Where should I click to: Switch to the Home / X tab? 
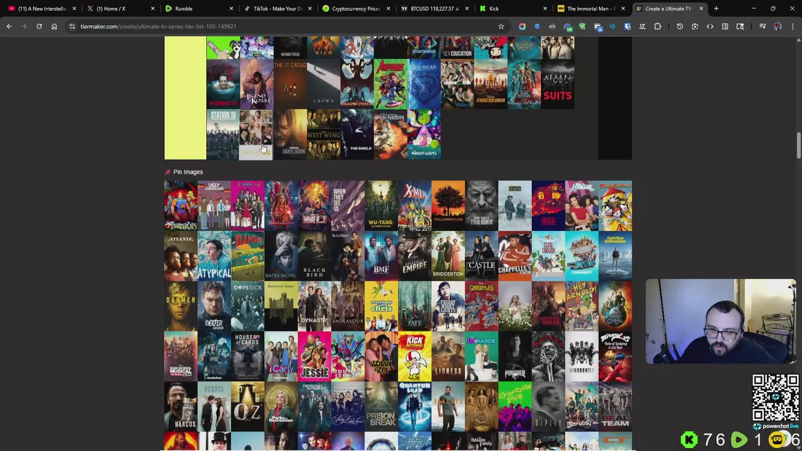tap(120, 9)
